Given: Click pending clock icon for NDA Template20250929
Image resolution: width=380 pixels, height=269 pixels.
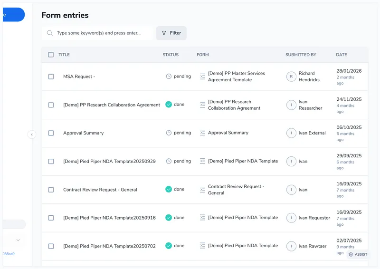Looking at the screenshot, I should click(169, 161).
